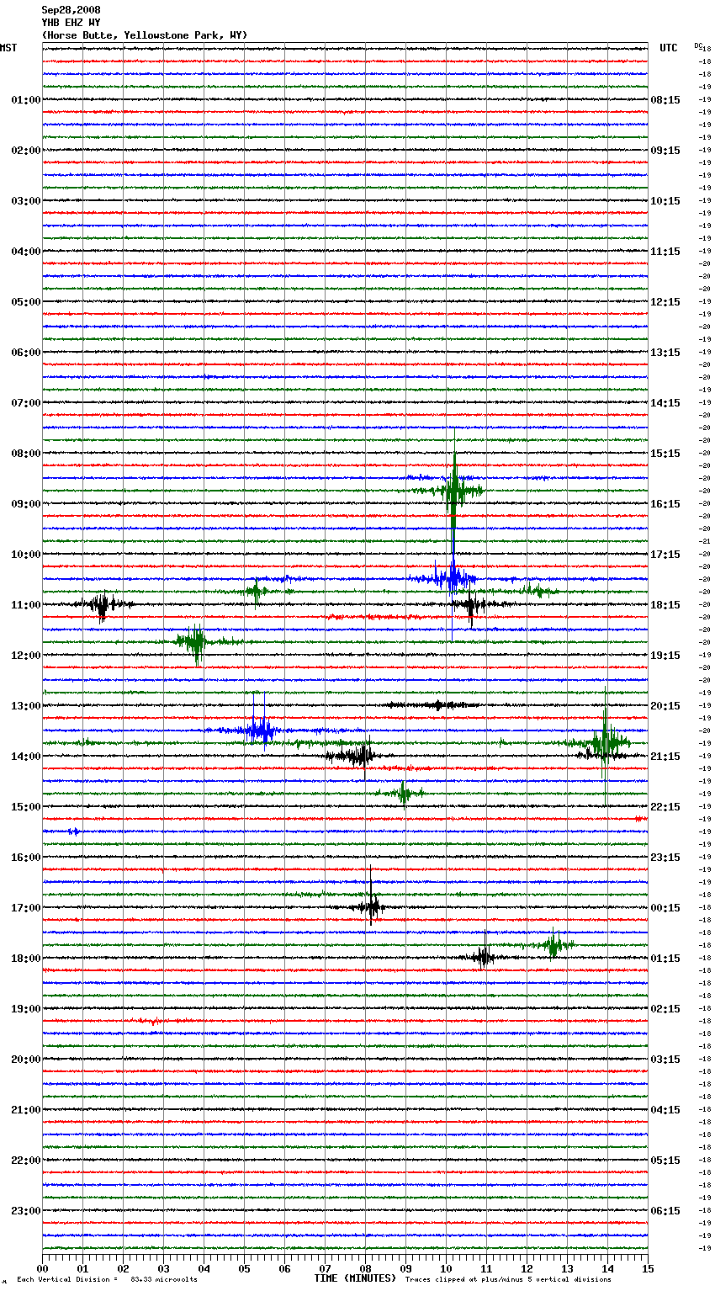Pick the 08:00 MST time label
Screen dimensions: 715x1291
pyautogui.click(x=25, y=454)
